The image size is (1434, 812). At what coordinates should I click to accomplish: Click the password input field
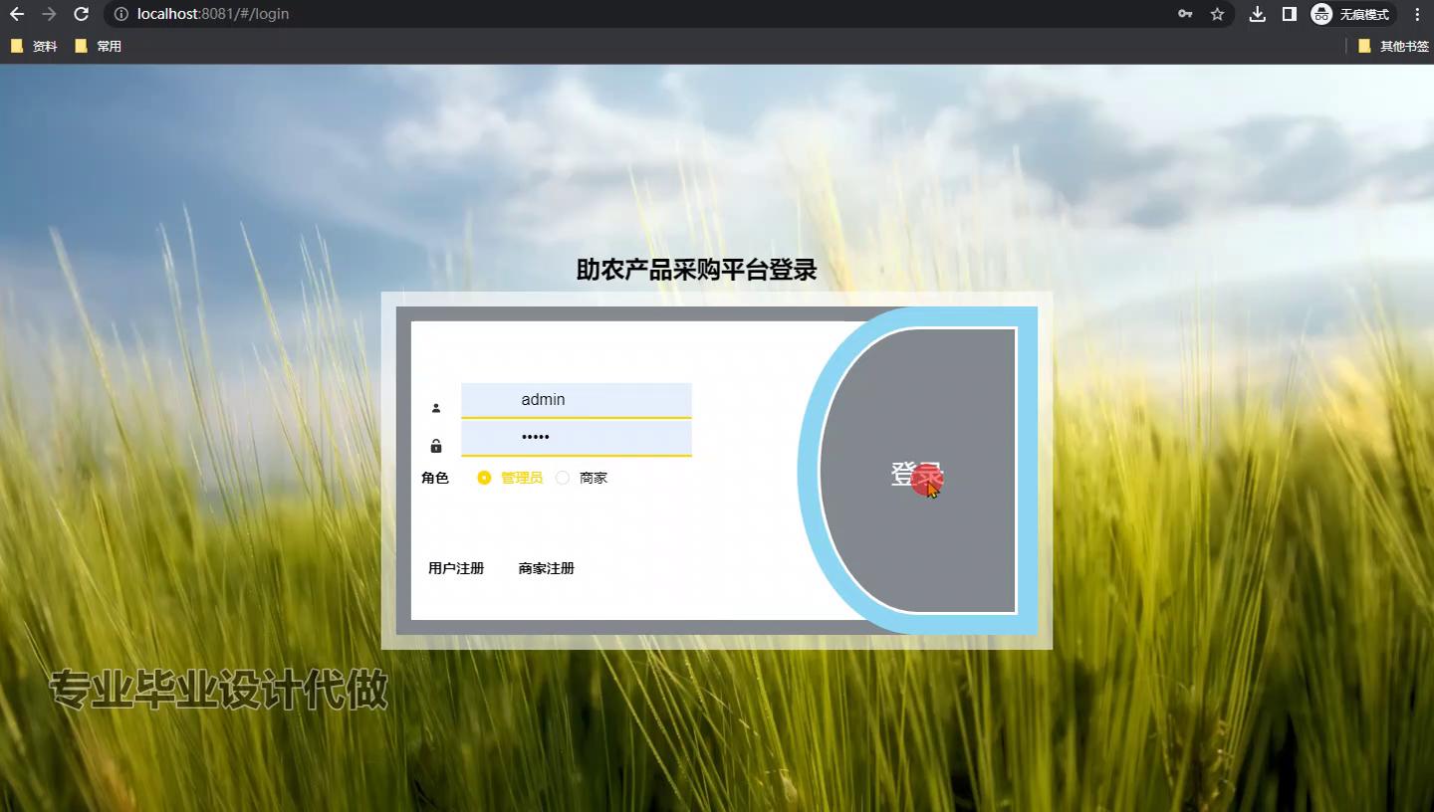click(x=577, y=438)
